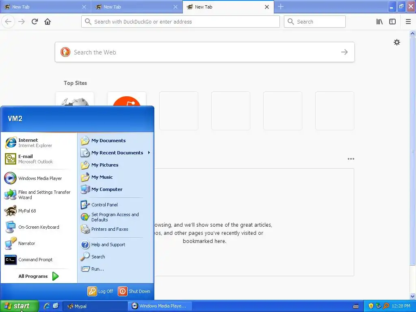Toggle the sidebar view icon
Screen dimensions: 416x312
click(392, 22)
